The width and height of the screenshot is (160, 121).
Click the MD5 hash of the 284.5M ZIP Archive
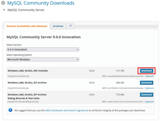coord(125,88)
